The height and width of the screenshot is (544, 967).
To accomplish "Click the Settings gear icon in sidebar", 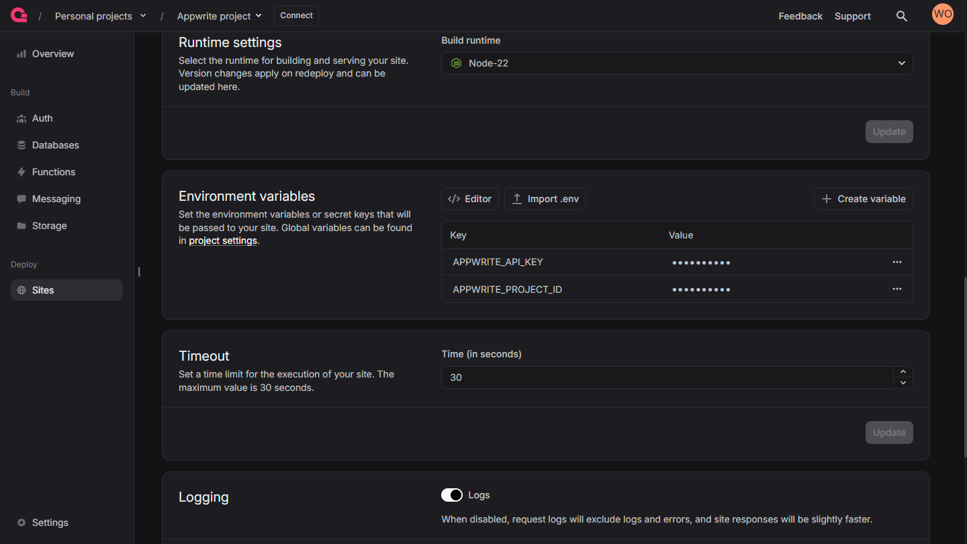I will coord(21,523).
